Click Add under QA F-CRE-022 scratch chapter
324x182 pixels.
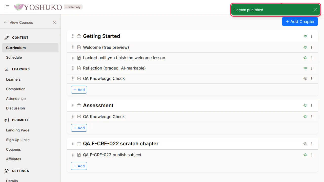pyautogui.click(x=79, y=166)
